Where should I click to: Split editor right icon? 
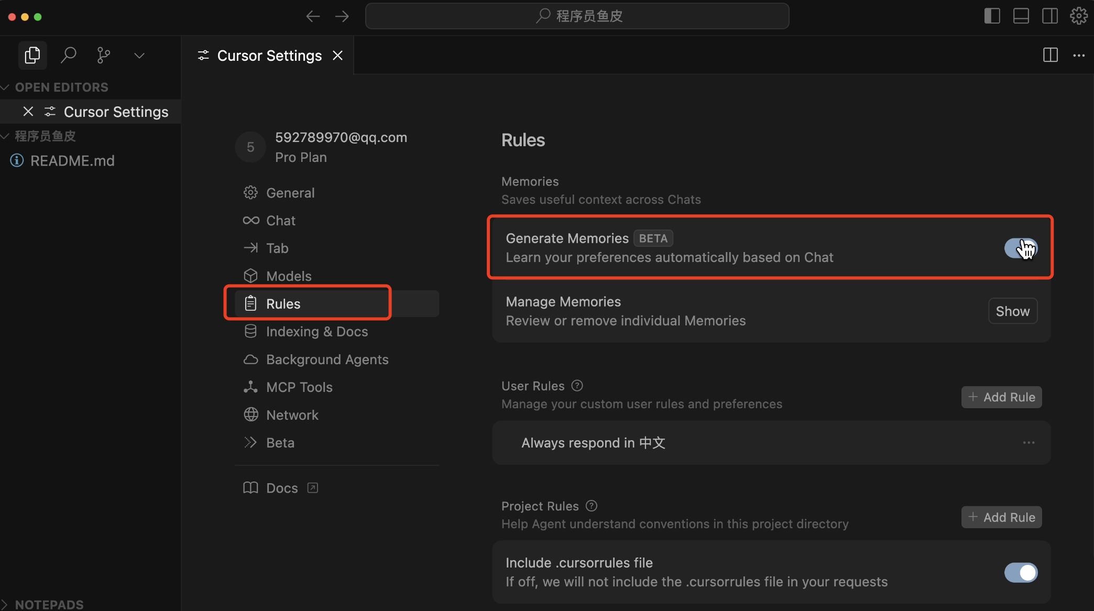1050,55
